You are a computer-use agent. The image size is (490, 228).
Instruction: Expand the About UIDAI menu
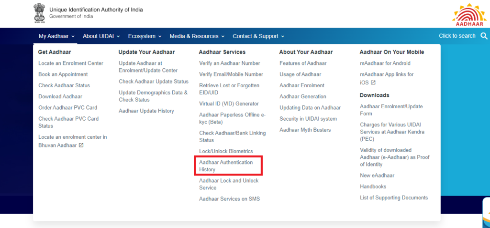point(101,36)
